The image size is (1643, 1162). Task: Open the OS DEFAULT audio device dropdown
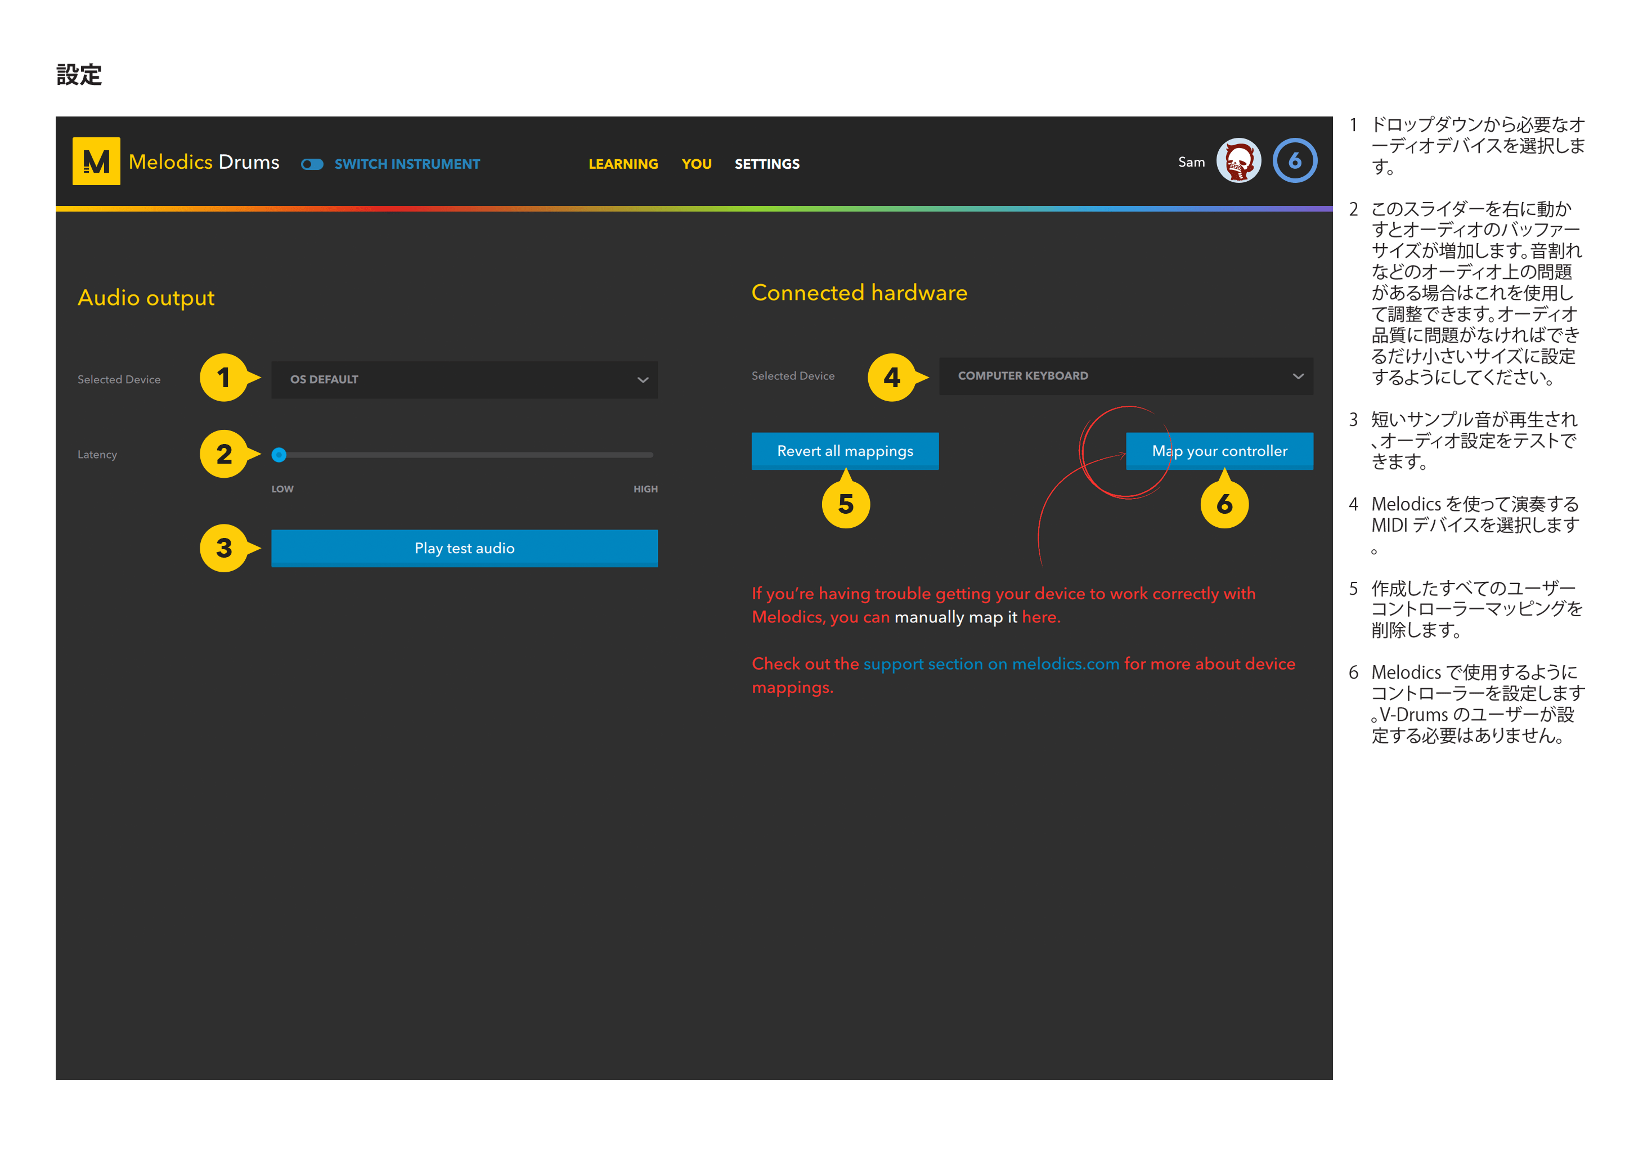click(x=464, y=379)
